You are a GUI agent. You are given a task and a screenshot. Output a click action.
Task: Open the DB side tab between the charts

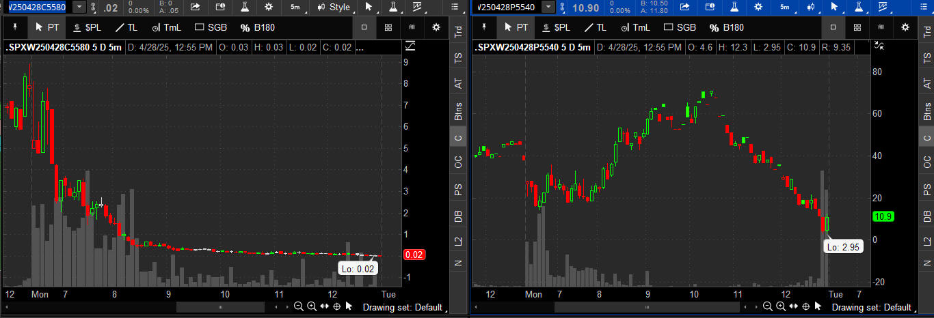click(x=458, y=216)
